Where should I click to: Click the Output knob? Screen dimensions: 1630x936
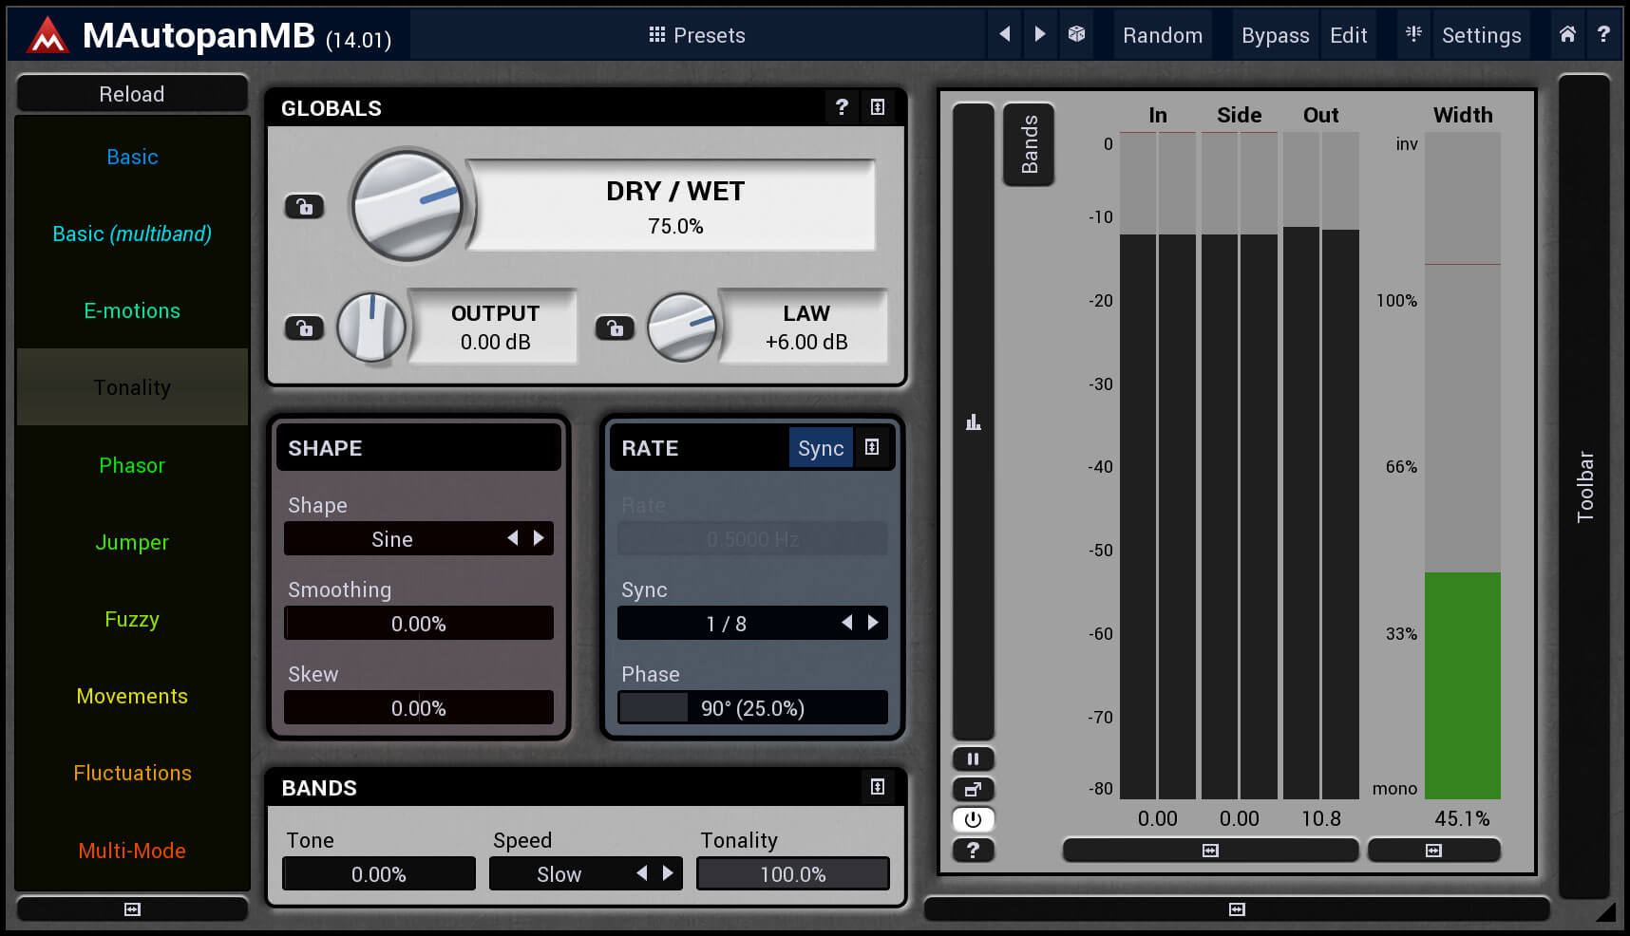pos(371,328)
